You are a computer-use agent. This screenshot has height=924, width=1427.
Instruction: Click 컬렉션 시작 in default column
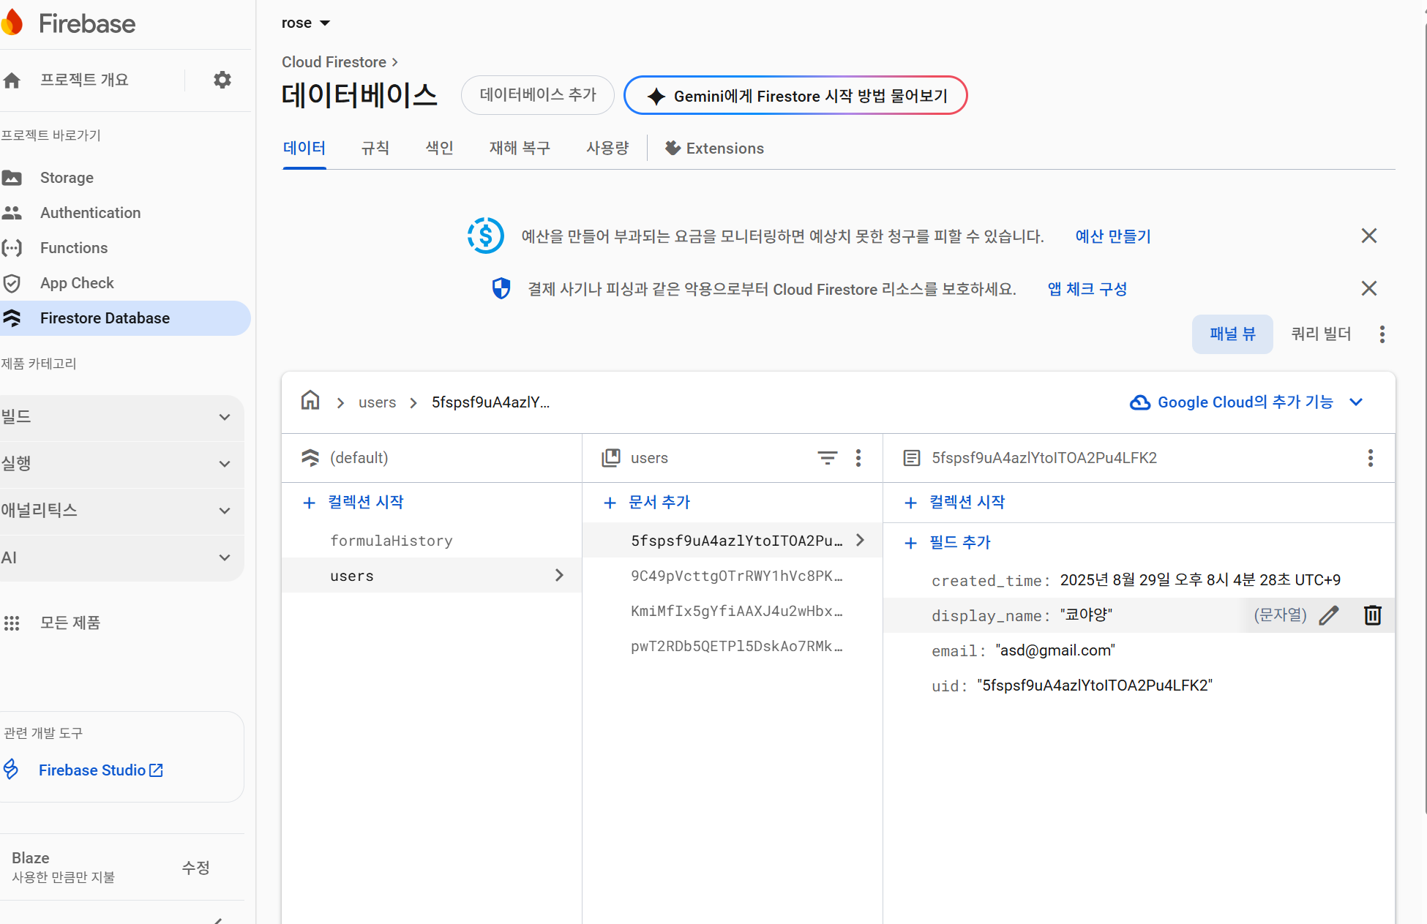pyautogui.click(x=353, y=503)
